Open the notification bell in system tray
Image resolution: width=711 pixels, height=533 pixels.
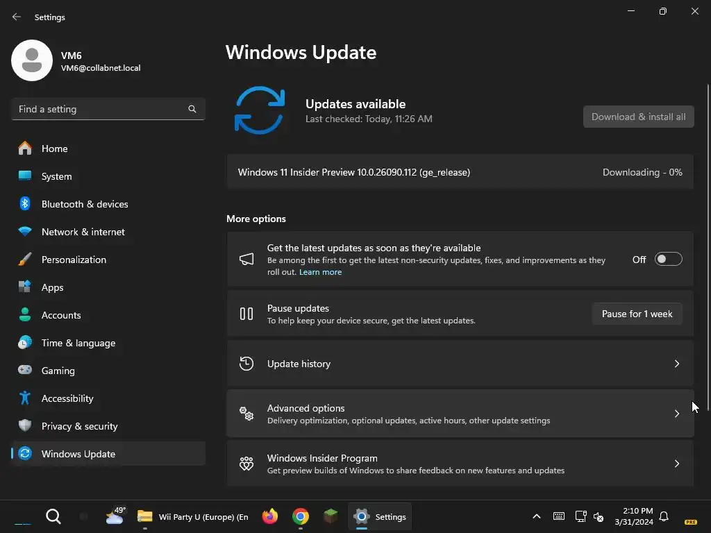(664, 516)
